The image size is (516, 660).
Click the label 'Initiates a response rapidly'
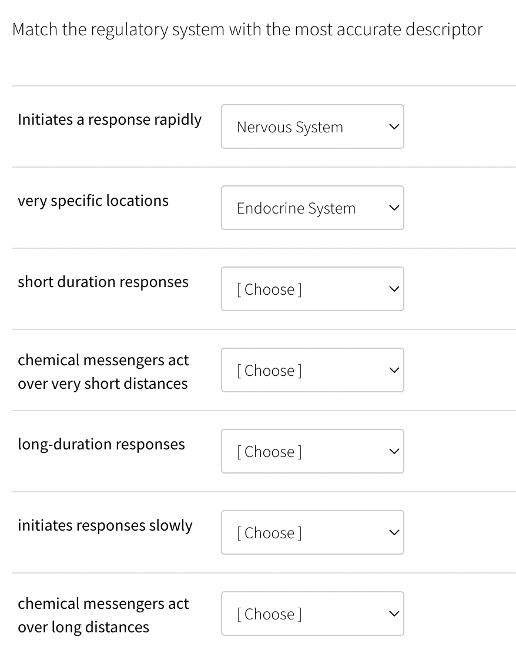(x=109, y=119)
